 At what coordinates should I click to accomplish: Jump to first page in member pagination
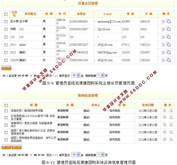coord(19,76)
